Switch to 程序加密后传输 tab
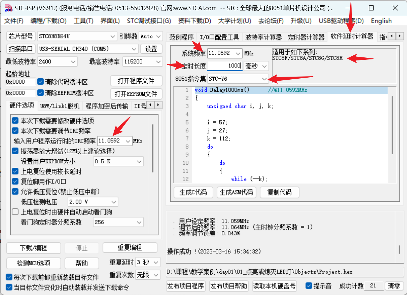The image size is (407, 295). point(107,106)
